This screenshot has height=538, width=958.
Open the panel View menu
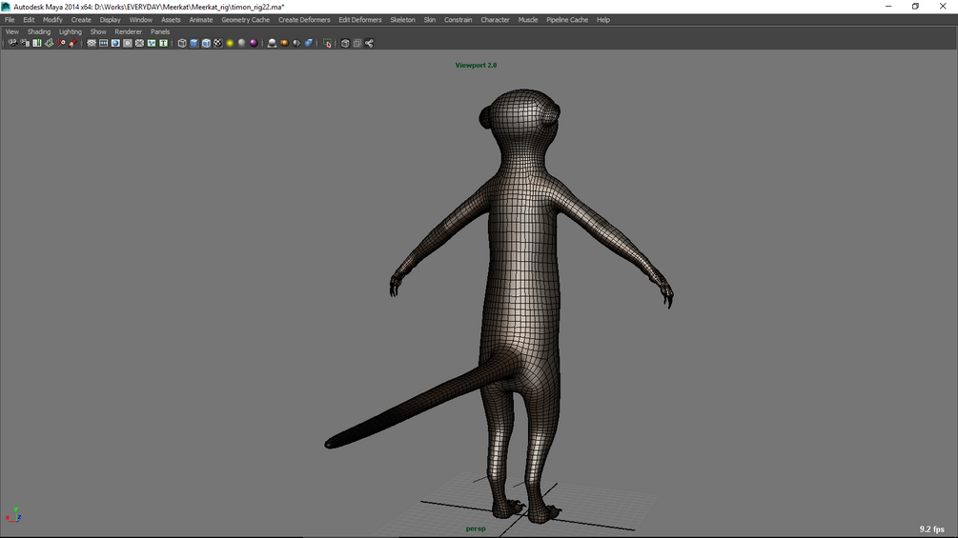[12, 31]
